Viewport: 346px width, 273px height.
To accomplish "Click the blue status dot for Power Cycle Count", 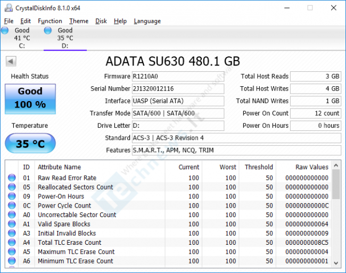I will (x=12, y=205).
